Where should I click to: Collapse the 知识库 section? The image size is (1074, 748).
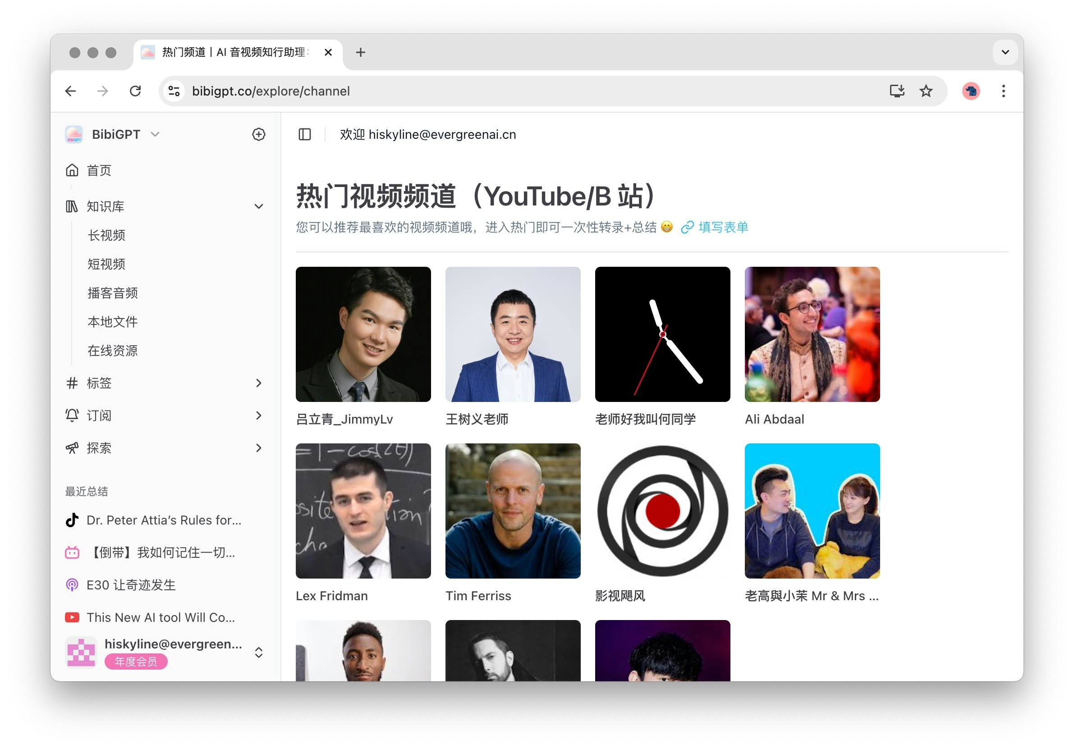[259, 206]
